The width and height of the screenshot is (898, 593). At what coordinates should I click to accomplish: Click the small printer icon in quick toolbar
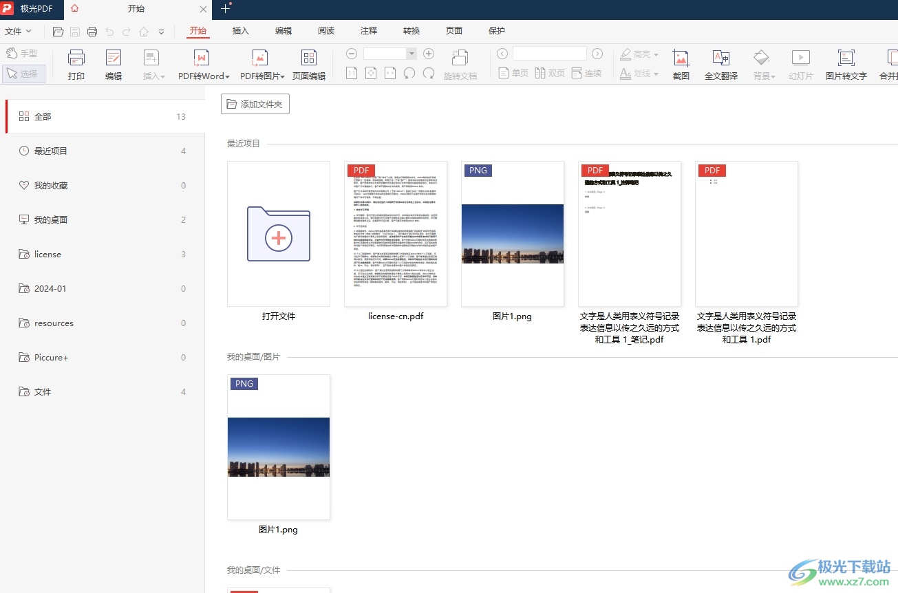pyautogui.click(x=92, y=32)
